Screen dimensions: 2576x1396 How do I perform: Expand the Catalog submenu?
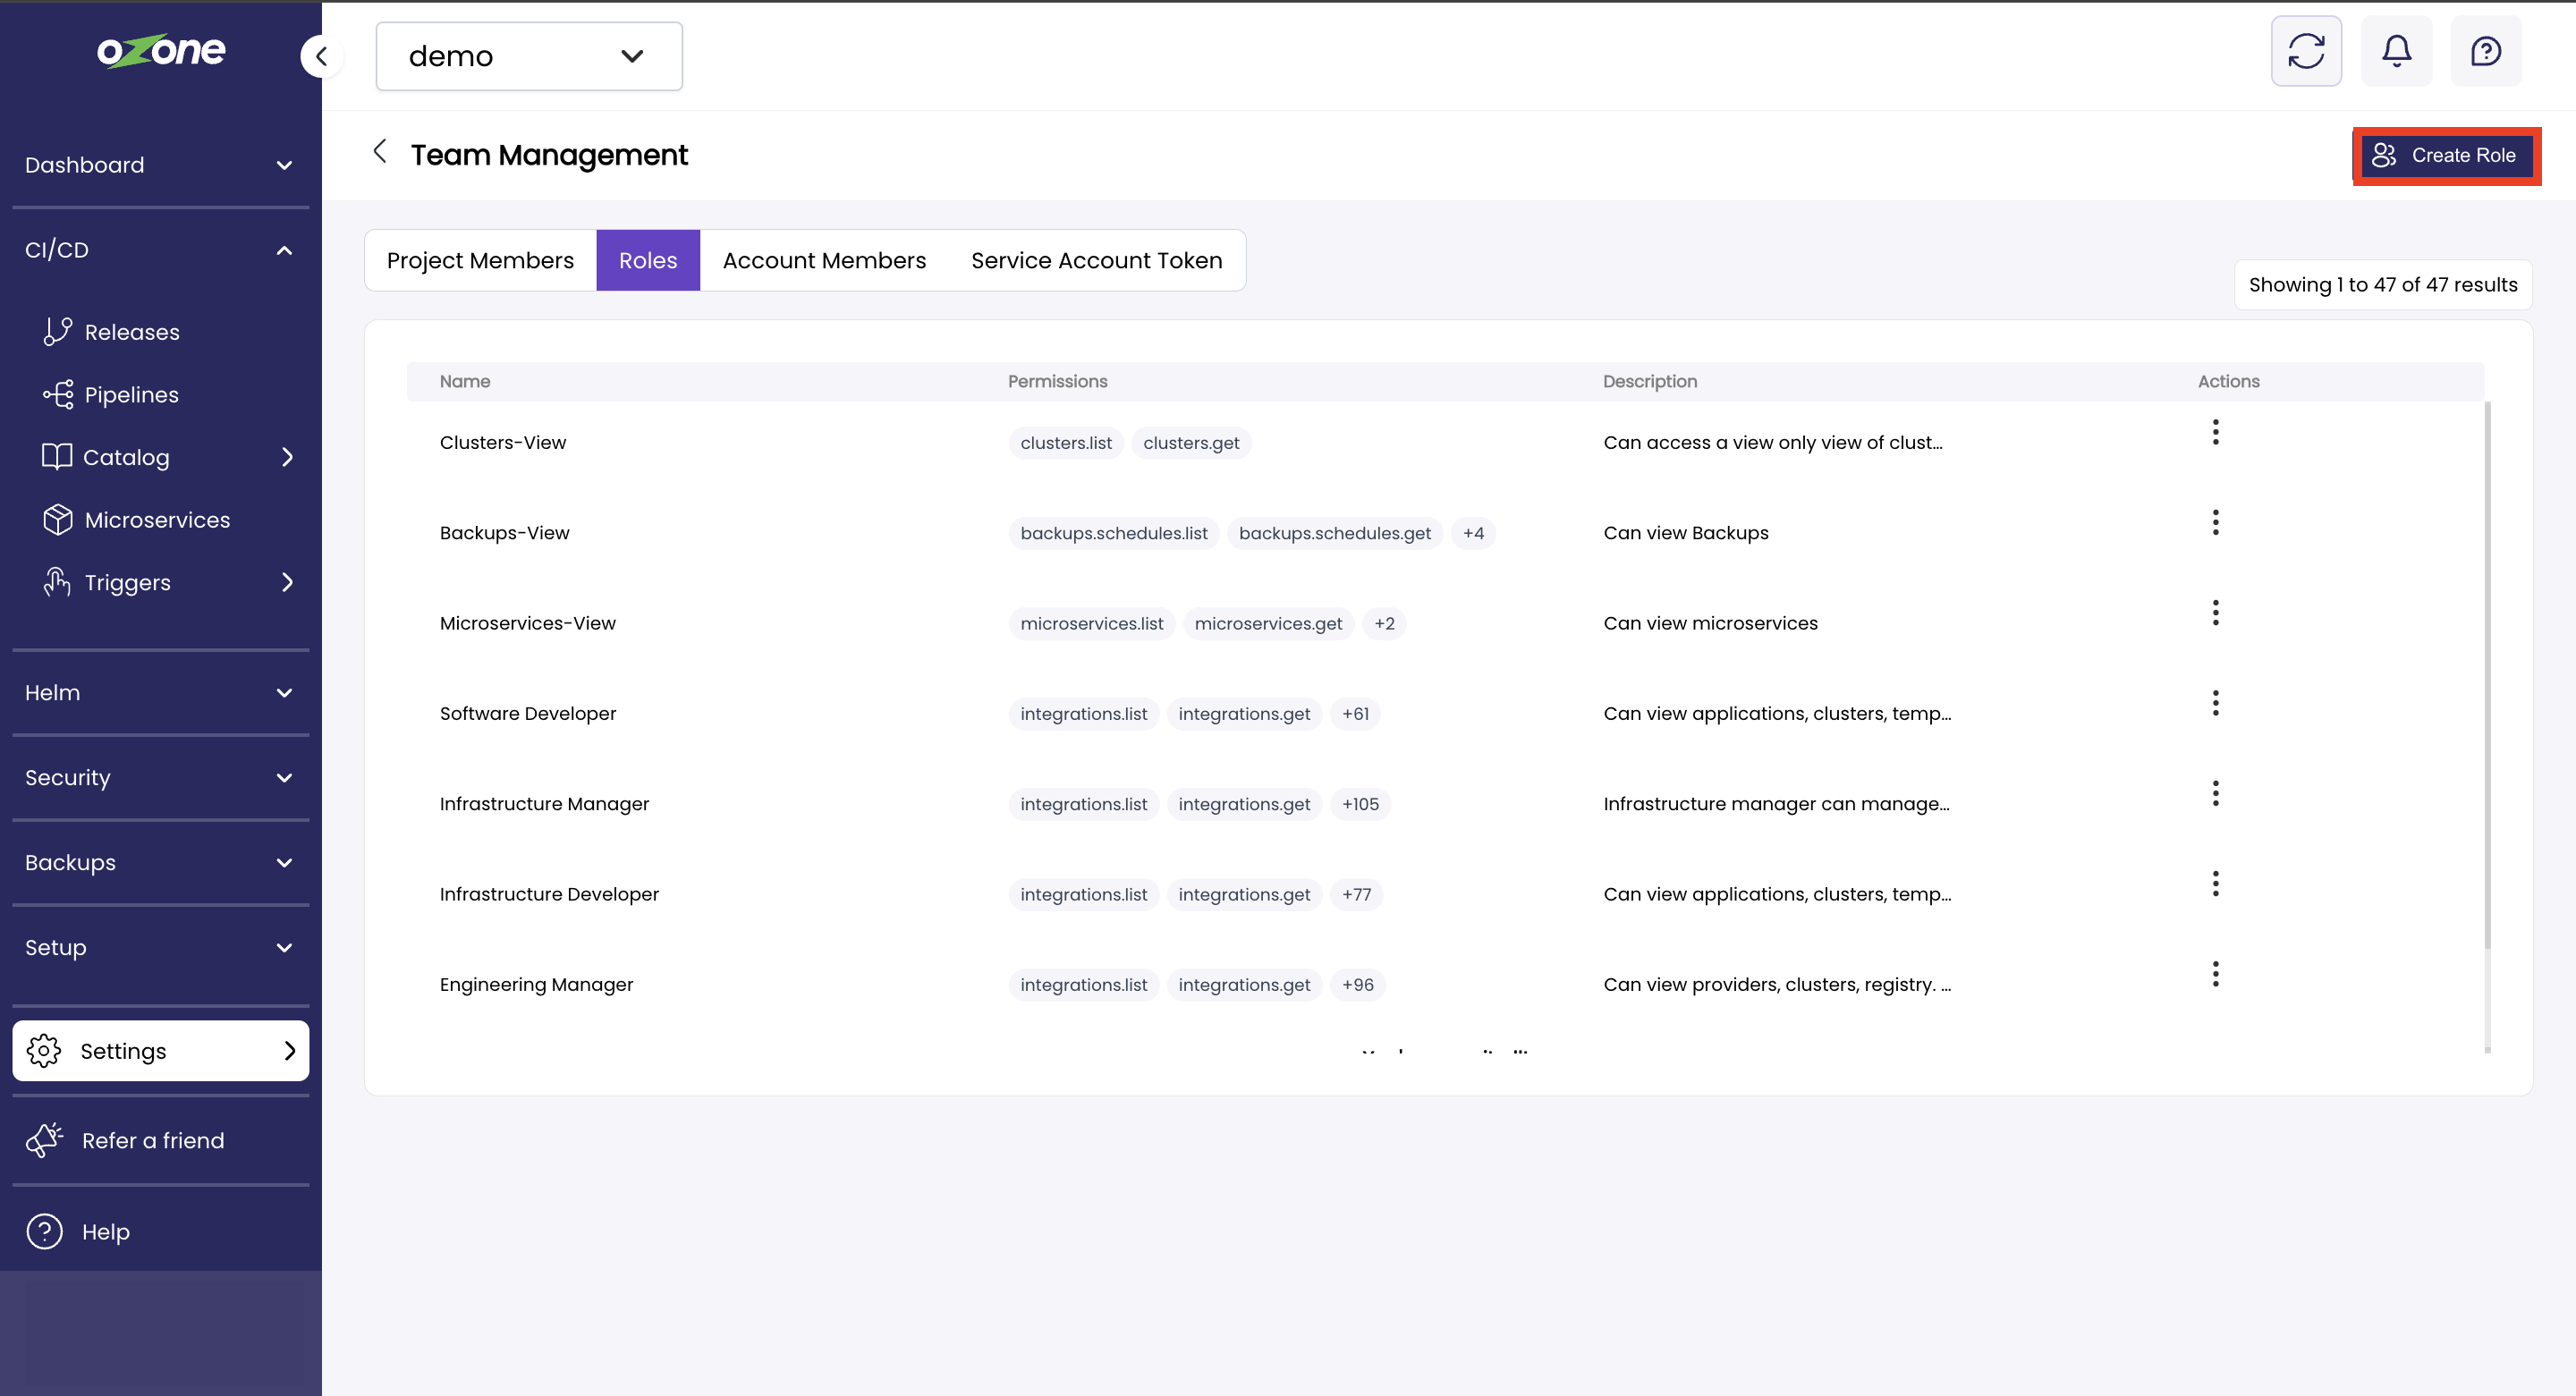286,457
